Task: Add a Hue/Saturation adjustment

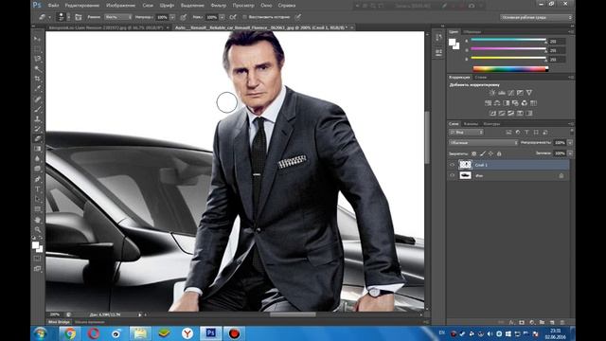Action: 489,103
